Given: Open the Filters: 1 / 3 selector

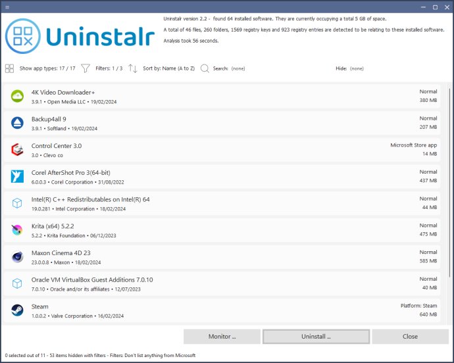Looking at the screenshot, I should pyautogui.click(x=109, y=68).
